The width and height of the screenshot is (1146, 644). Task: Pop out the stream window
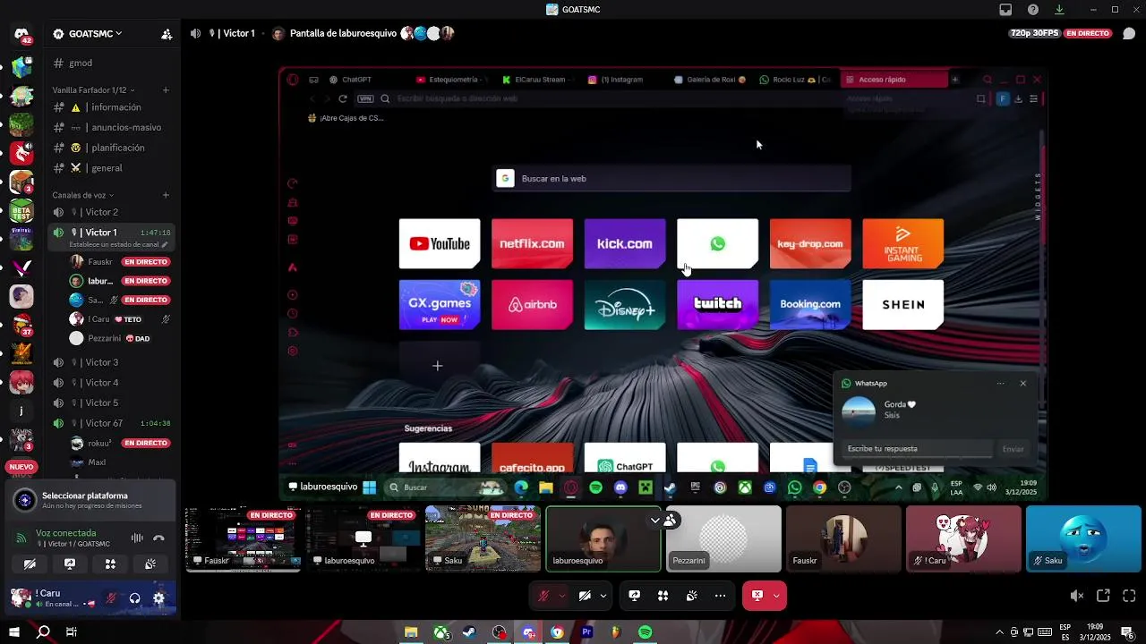1103,596
